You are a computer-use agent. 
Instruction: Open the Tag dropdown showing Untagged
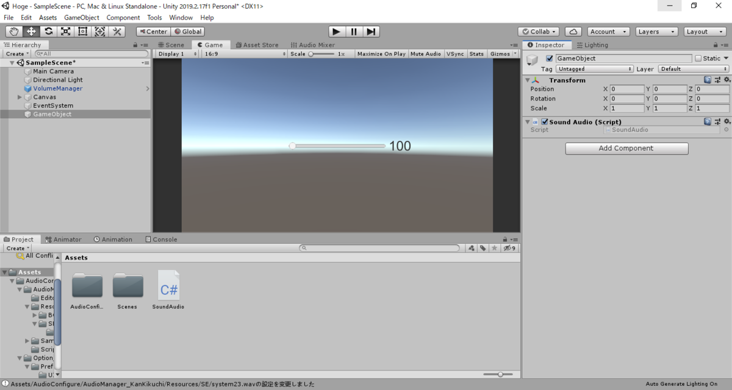pos(595,69)
